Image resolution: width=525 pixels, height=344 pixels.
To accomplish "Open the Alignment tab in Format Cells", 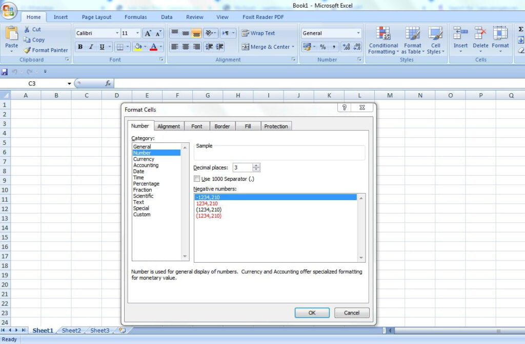I will pos(168,126).
